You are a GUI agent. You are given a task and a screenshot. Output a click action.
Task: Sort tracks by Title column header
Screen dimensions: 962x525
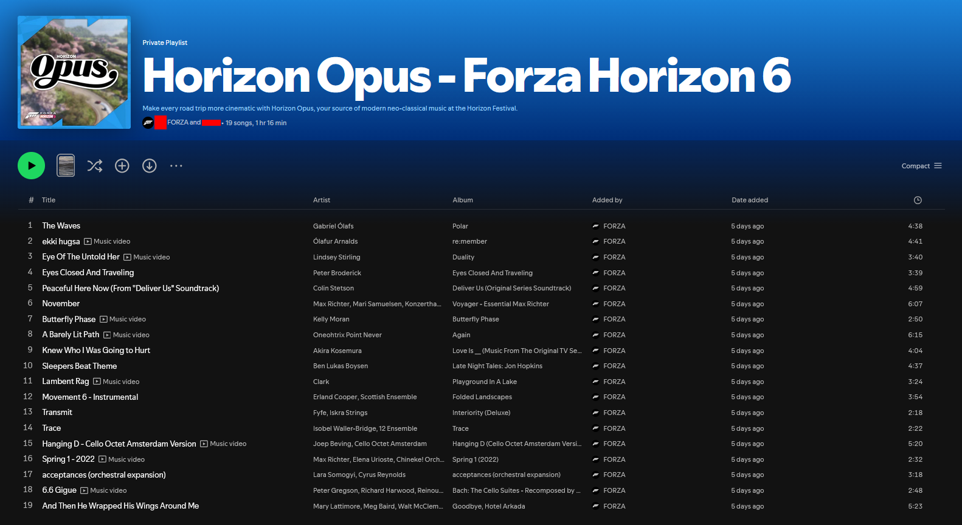(x=49, y=200)
